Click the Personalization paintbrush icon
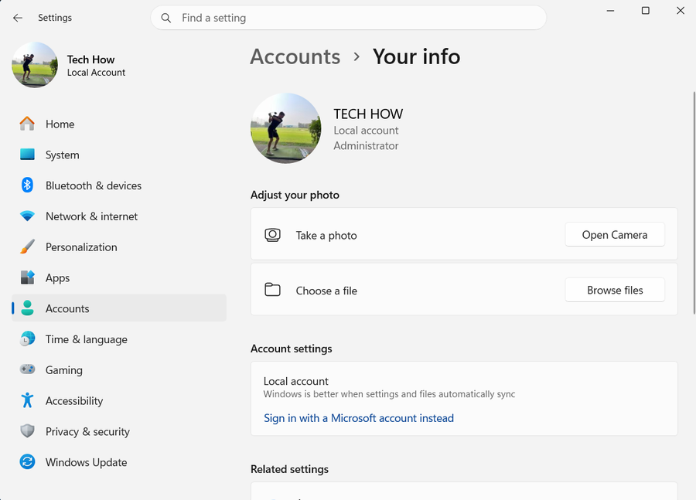This screenshot has height=500, width=696. 27,247
